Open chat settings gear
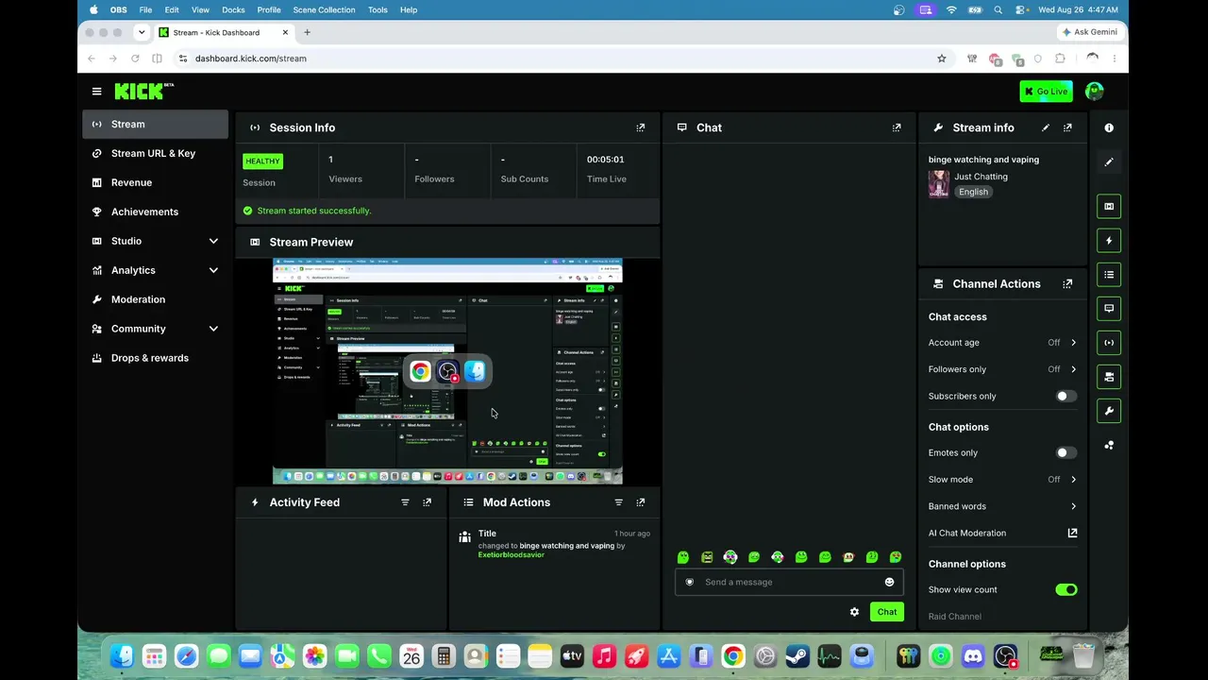The width and height of the screenshot is (1208, 680). [x=854, y=612]
